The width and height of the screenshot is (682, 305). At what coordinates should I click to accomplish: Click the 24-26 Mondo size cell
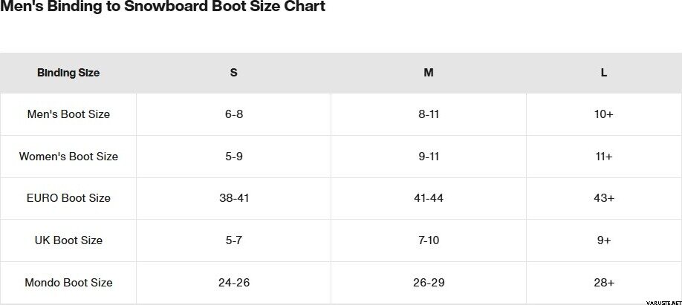coord(234,283)
